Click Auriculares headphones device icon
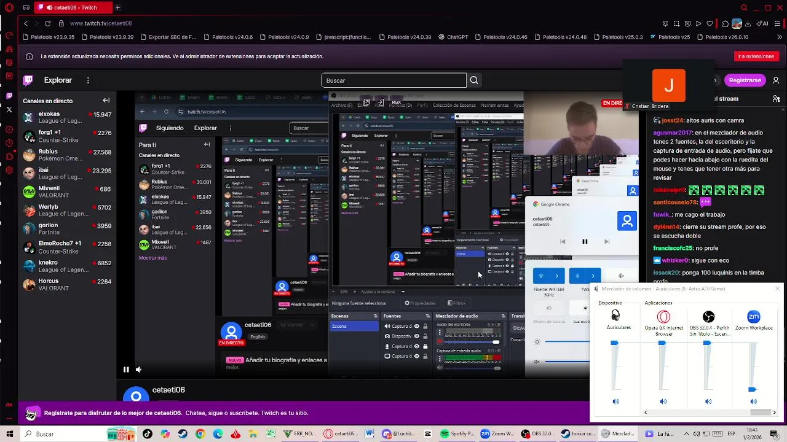Viewport: 787px width, 442px height. [x=615, y=316]
